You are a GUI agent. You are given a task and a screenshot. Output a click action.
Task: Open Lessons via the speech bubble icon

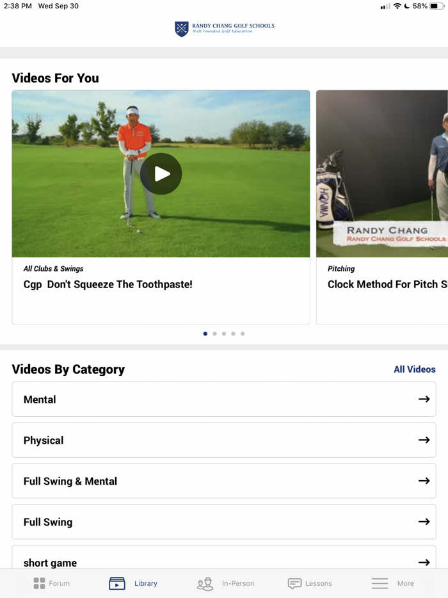pyautogui.click(x=294, y=583)
